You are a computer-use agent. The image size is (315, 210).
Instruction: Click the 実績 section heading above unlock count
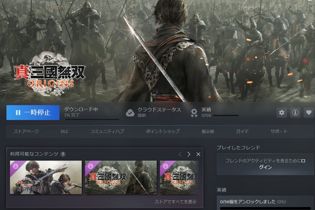tap(222, 190)
